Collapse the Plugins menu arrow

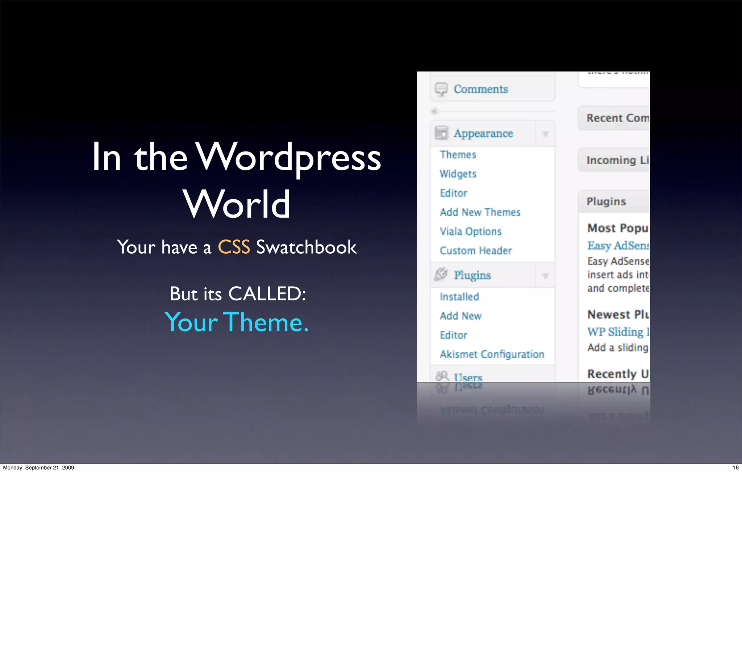[545, 276]
